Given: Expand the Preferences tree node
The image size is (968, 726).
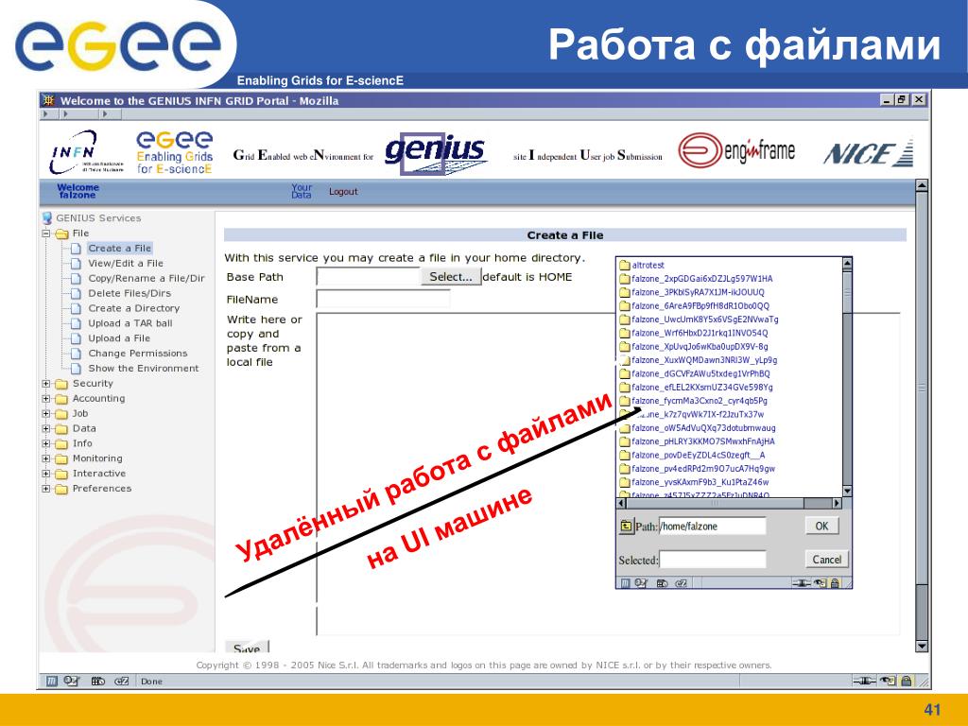Looking at the screenshot, I should [x=45, y=489].
